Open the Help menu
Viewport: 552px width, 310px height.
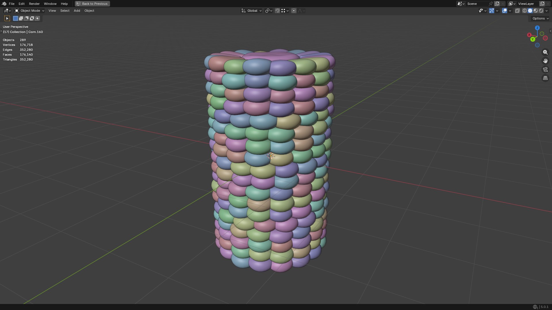click(64, 4)
